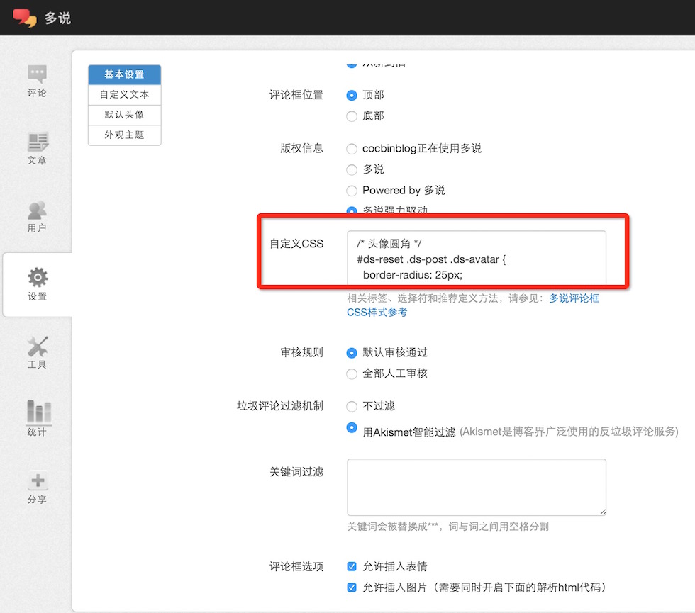Select 不过滤 spam filter option
Screen dimensions: 695x613
[x=352, y=406]
